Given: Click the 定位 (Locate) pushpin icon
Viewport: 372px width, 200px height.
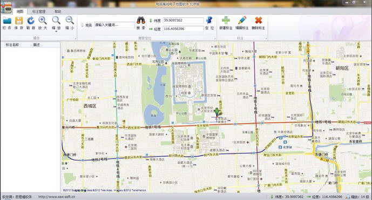Looking at the screenshot, I should [x=209, y=21].
